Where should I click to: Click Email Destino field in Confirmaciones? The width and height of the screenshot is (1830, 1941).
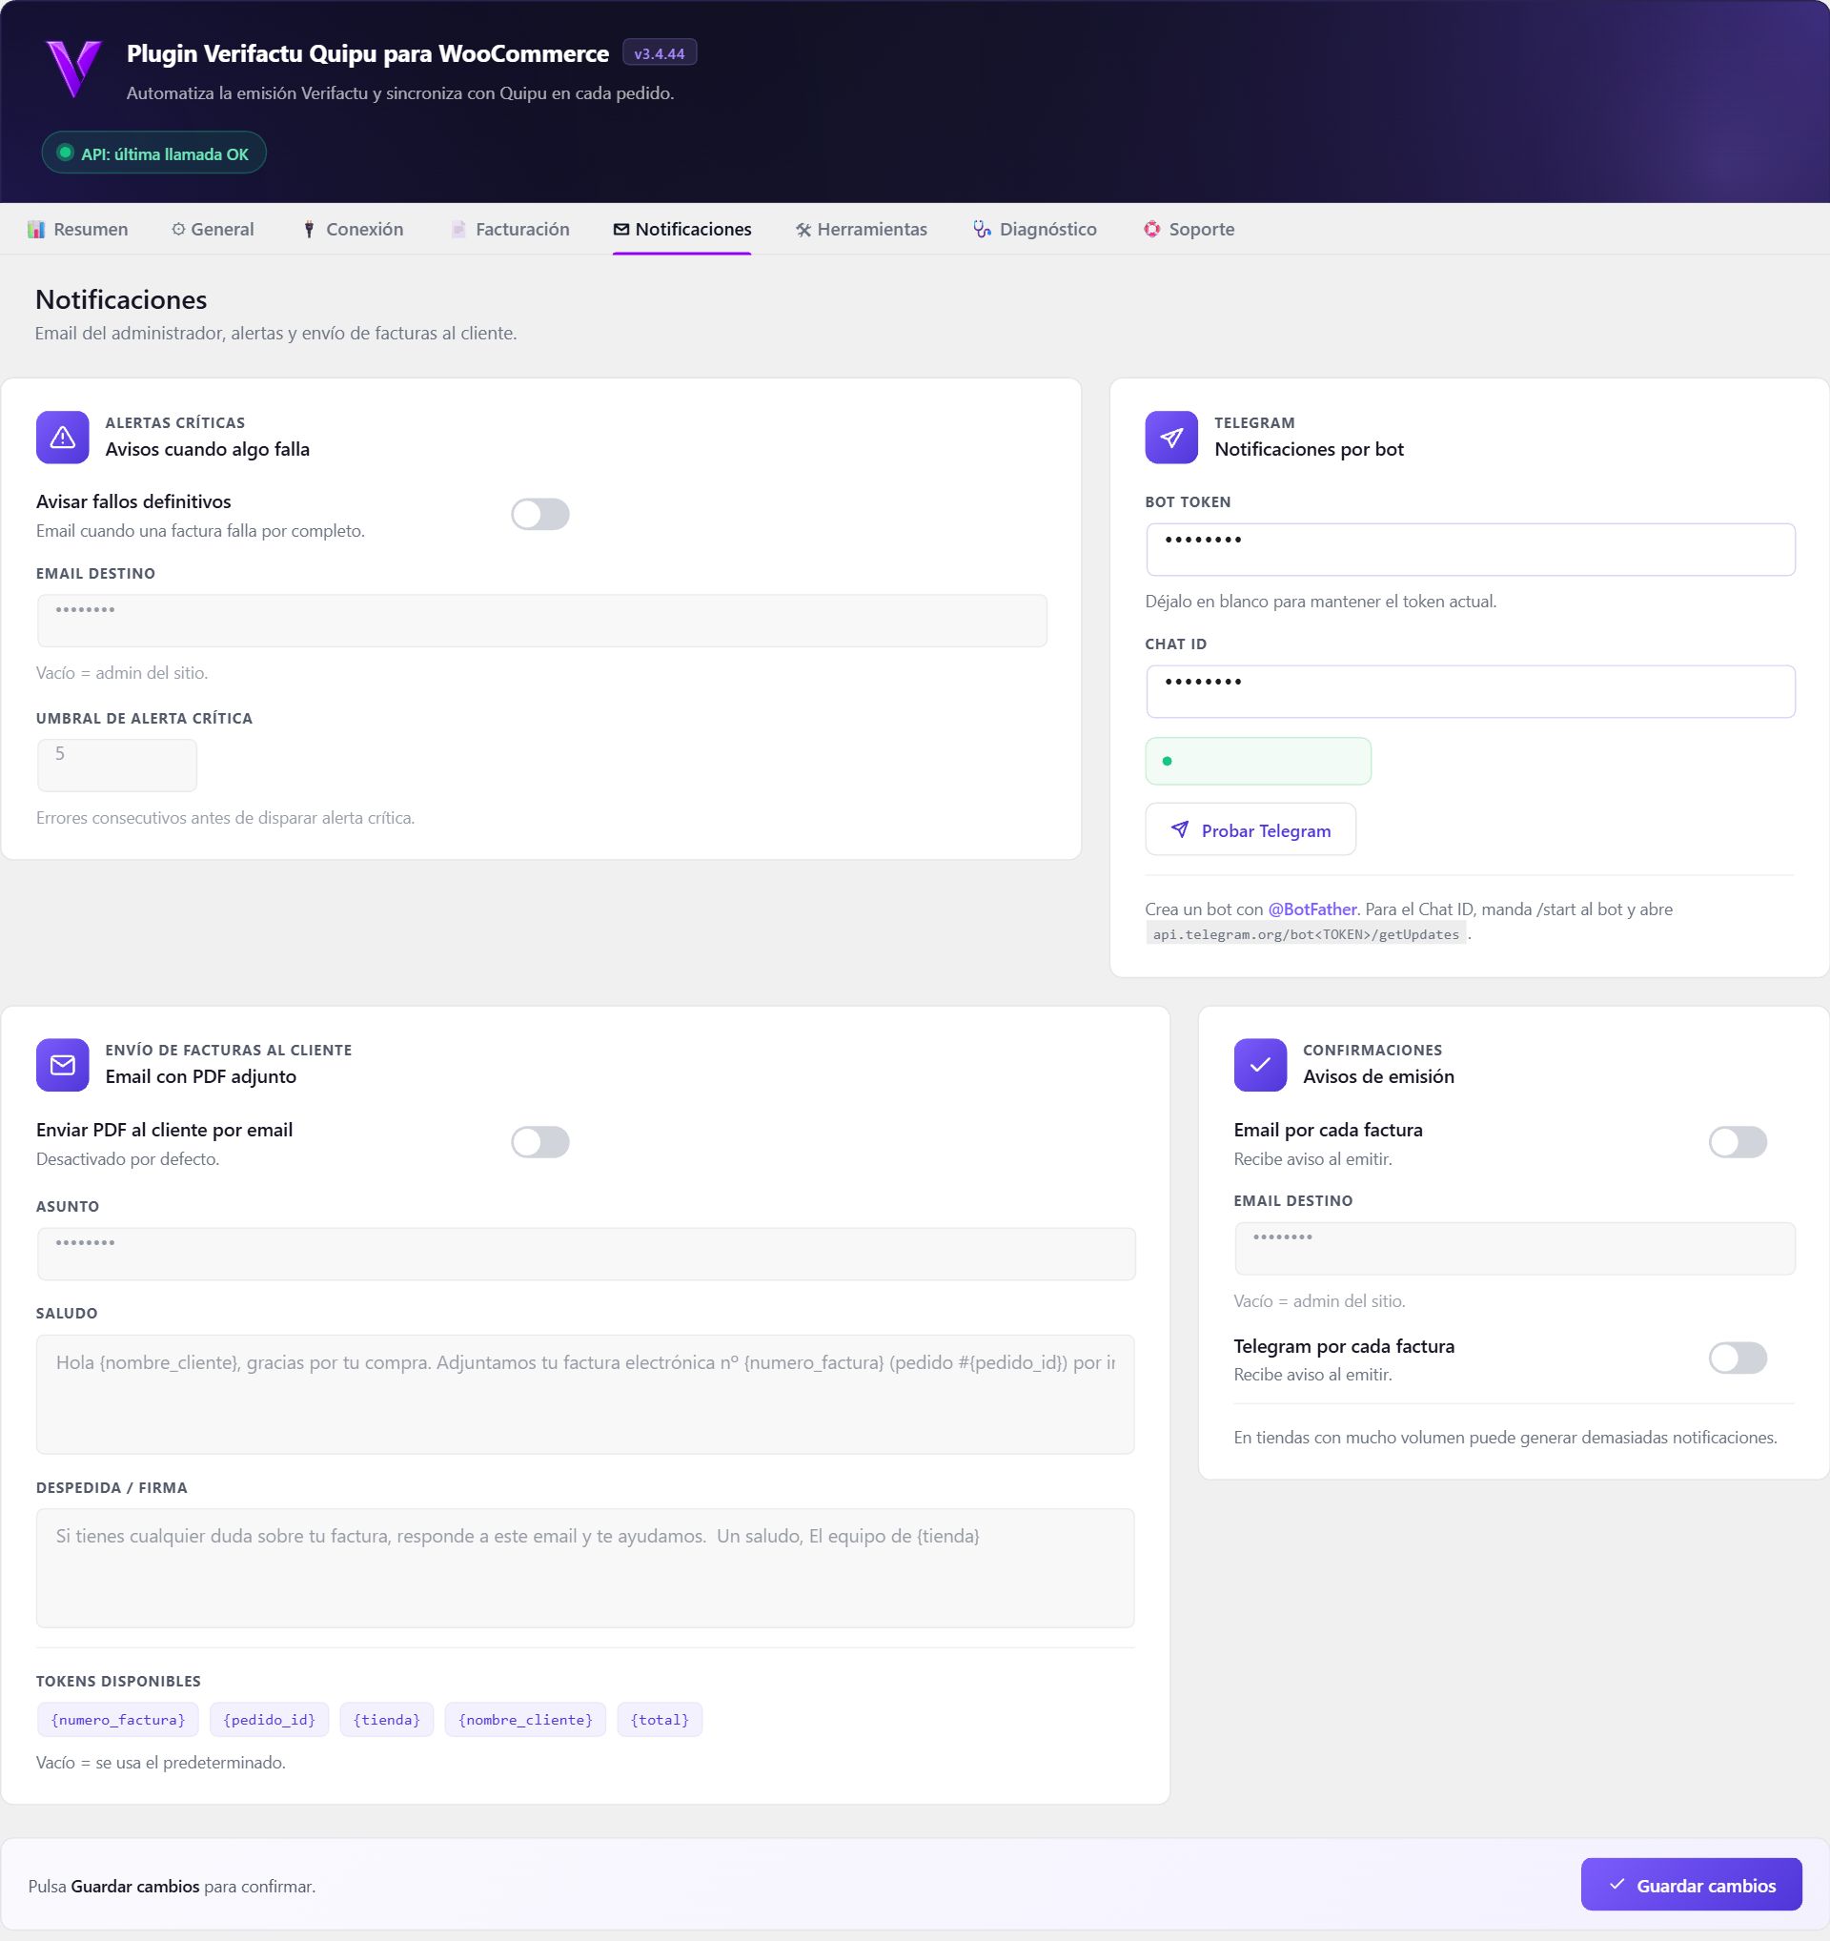tap(1514, 1249)
